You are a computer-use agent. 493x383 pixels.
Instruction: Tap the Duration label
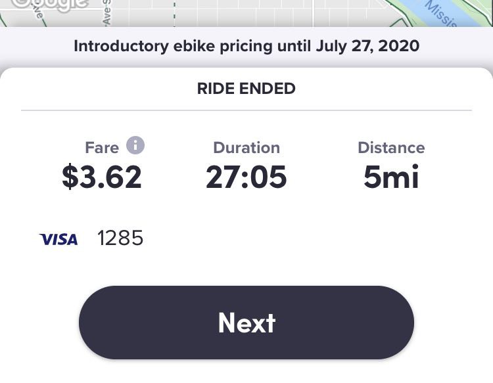246,147
